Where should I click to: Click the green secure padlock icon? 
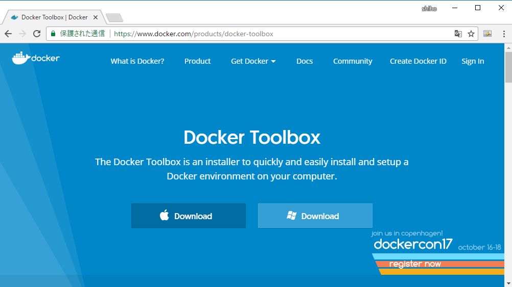pyautogui.click(x=53, y=34)
